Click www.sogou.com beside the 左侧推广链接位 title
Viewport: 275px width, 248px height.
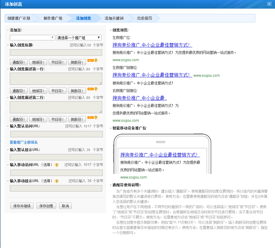206,76
